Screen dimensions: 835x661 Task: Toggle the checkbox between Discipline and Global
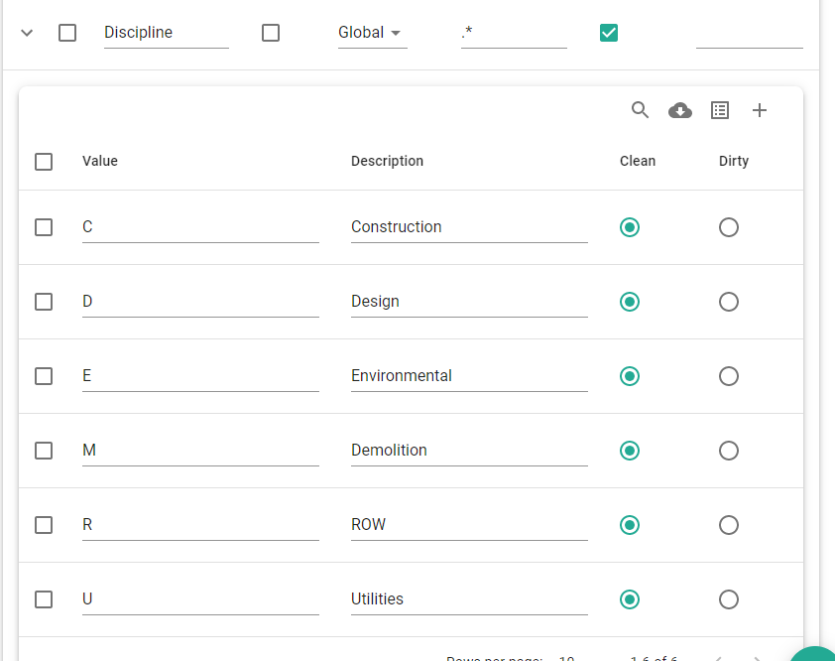(x=271, y=33)
